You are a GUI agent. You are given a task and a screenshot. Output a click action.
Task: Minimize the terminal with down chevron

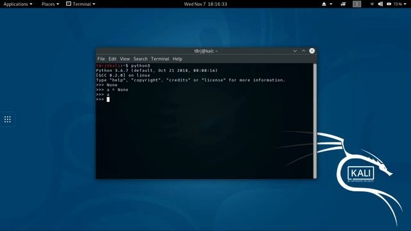[x=295, y=51]
